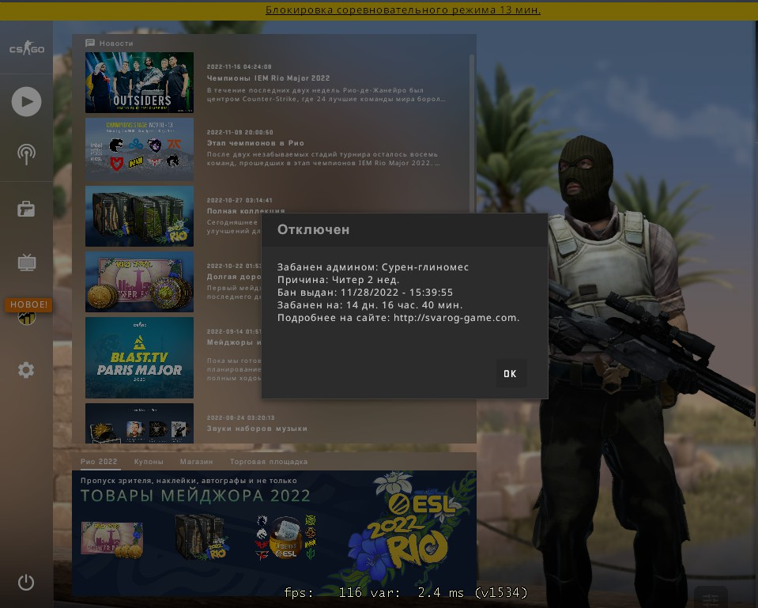Click the news date 2022-11-16 04:24:08
This screenshot has width=758, height=608.
(x=239, y=66)
